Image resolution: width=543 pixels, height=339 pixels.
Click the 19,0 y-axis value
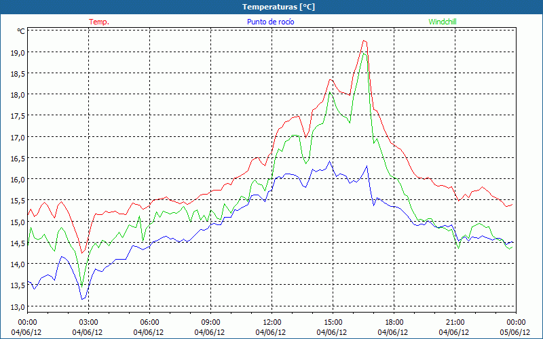coord(18,53)
